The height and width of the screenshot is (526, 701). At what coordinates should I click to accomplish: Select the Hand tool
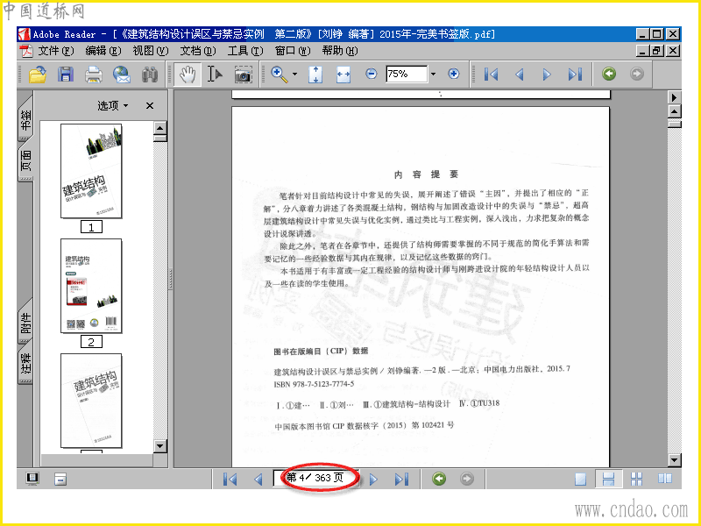[x=187, y=75]
